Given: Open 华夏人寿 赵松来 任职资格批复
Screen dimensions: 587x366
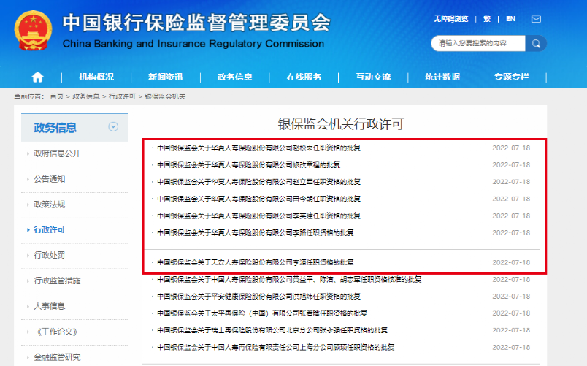Looking at the screenshot, I should coord(258,148).
